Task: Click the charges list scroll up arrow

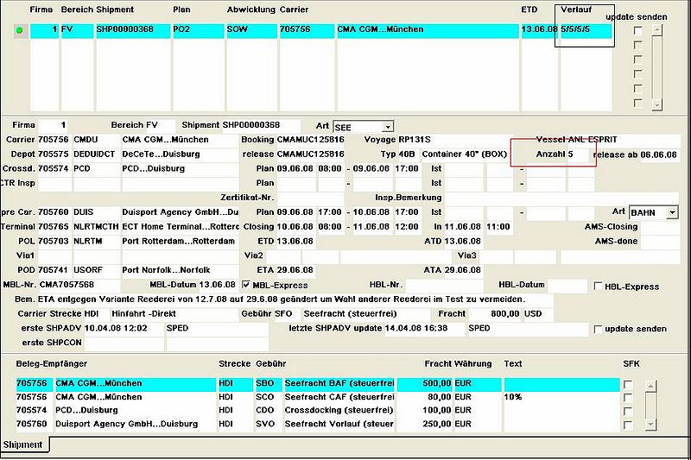Action: coord(650,386)
